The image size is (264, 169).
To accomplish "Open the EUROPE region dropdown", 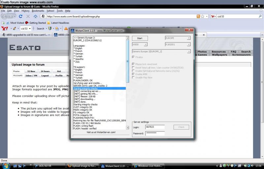I will click(178, 38).
